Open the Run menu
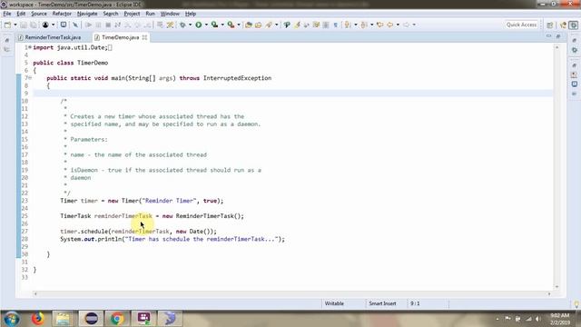The image size is (581, 327). 150,14
